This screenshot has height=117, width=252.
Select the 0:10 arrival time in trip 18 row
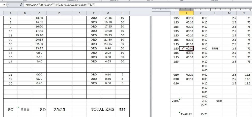[108, 75]
